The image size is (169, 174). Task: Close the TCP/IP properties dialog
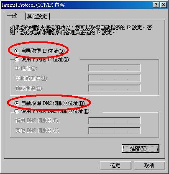coord(163,5)
